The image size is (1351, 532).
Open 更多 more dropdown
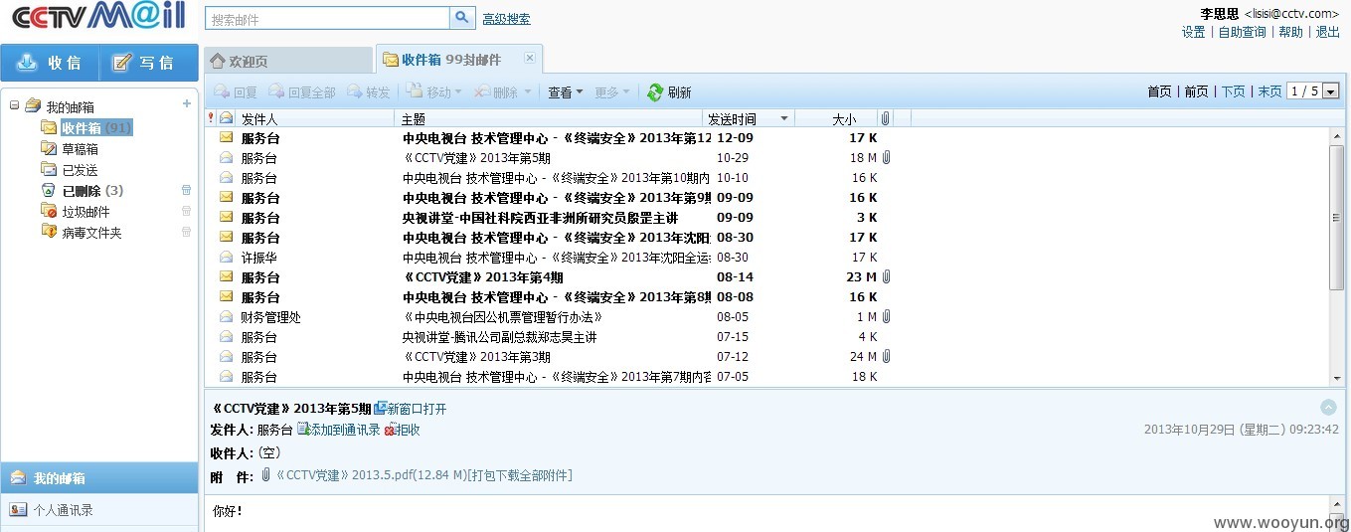click(x=611, y=92)
